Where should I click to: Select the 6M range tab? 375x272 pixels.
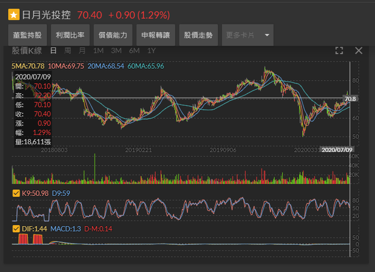click(134, 51)
